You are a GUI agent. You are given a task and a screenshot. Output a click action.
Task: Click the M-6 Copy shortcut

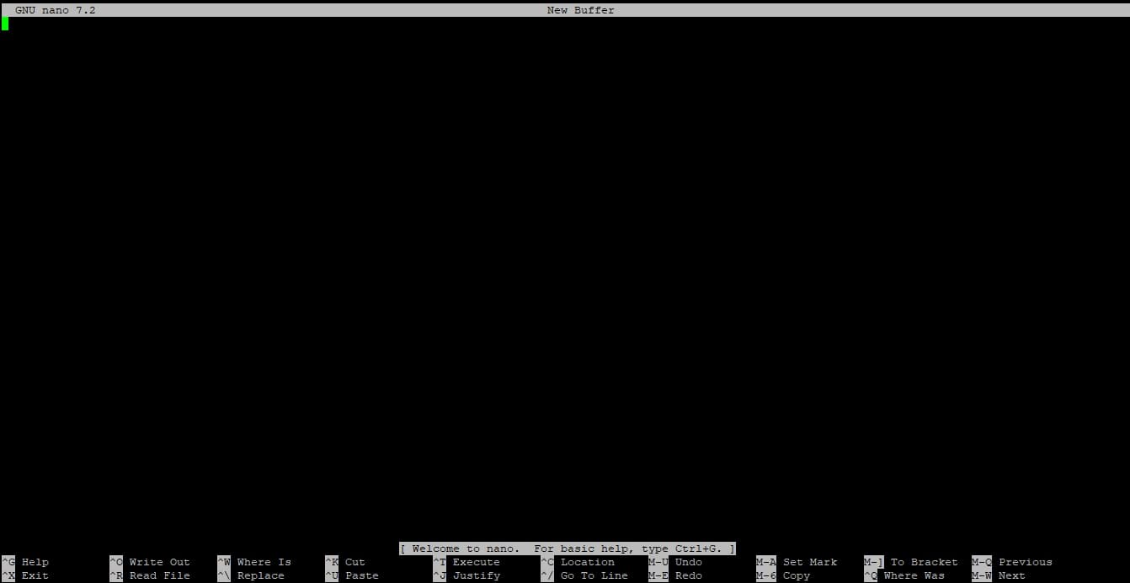pos(784,575)
